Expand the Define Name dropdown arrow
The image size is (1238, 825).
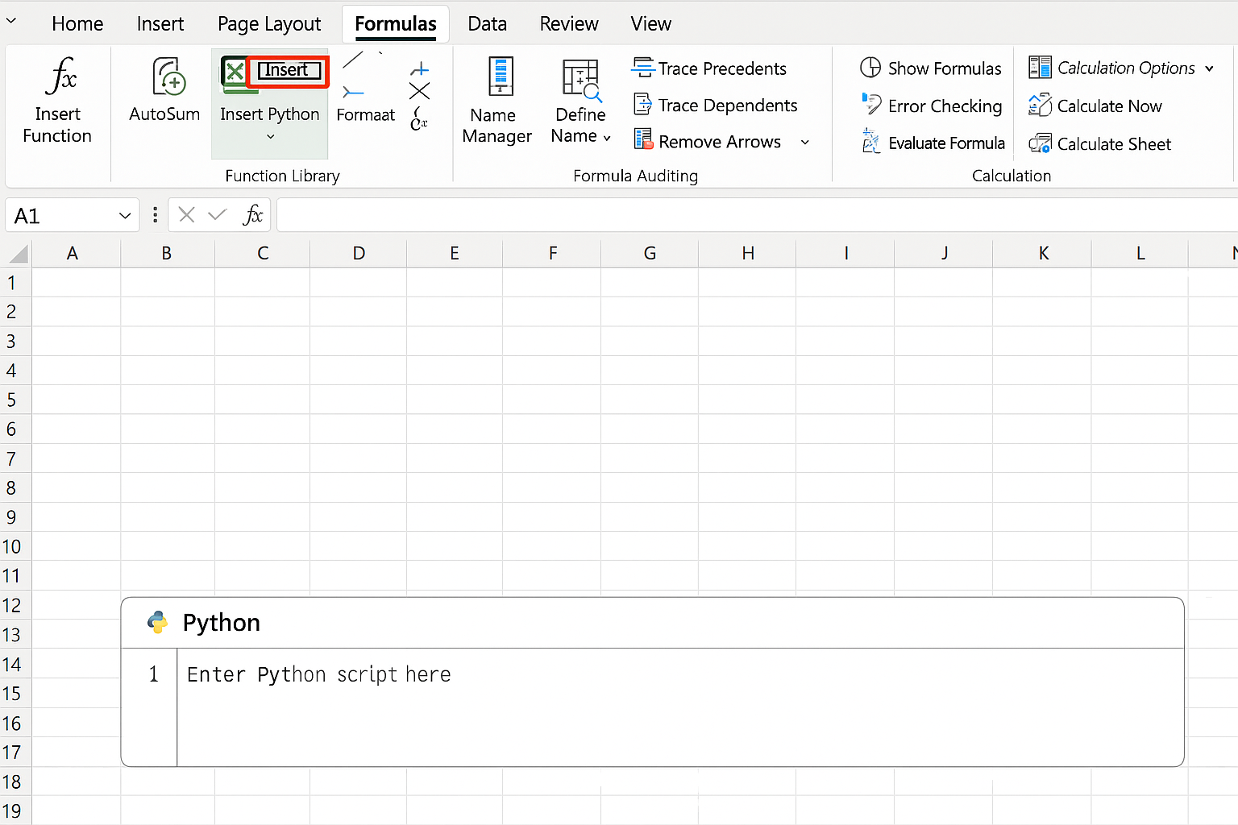pos(606,139)
